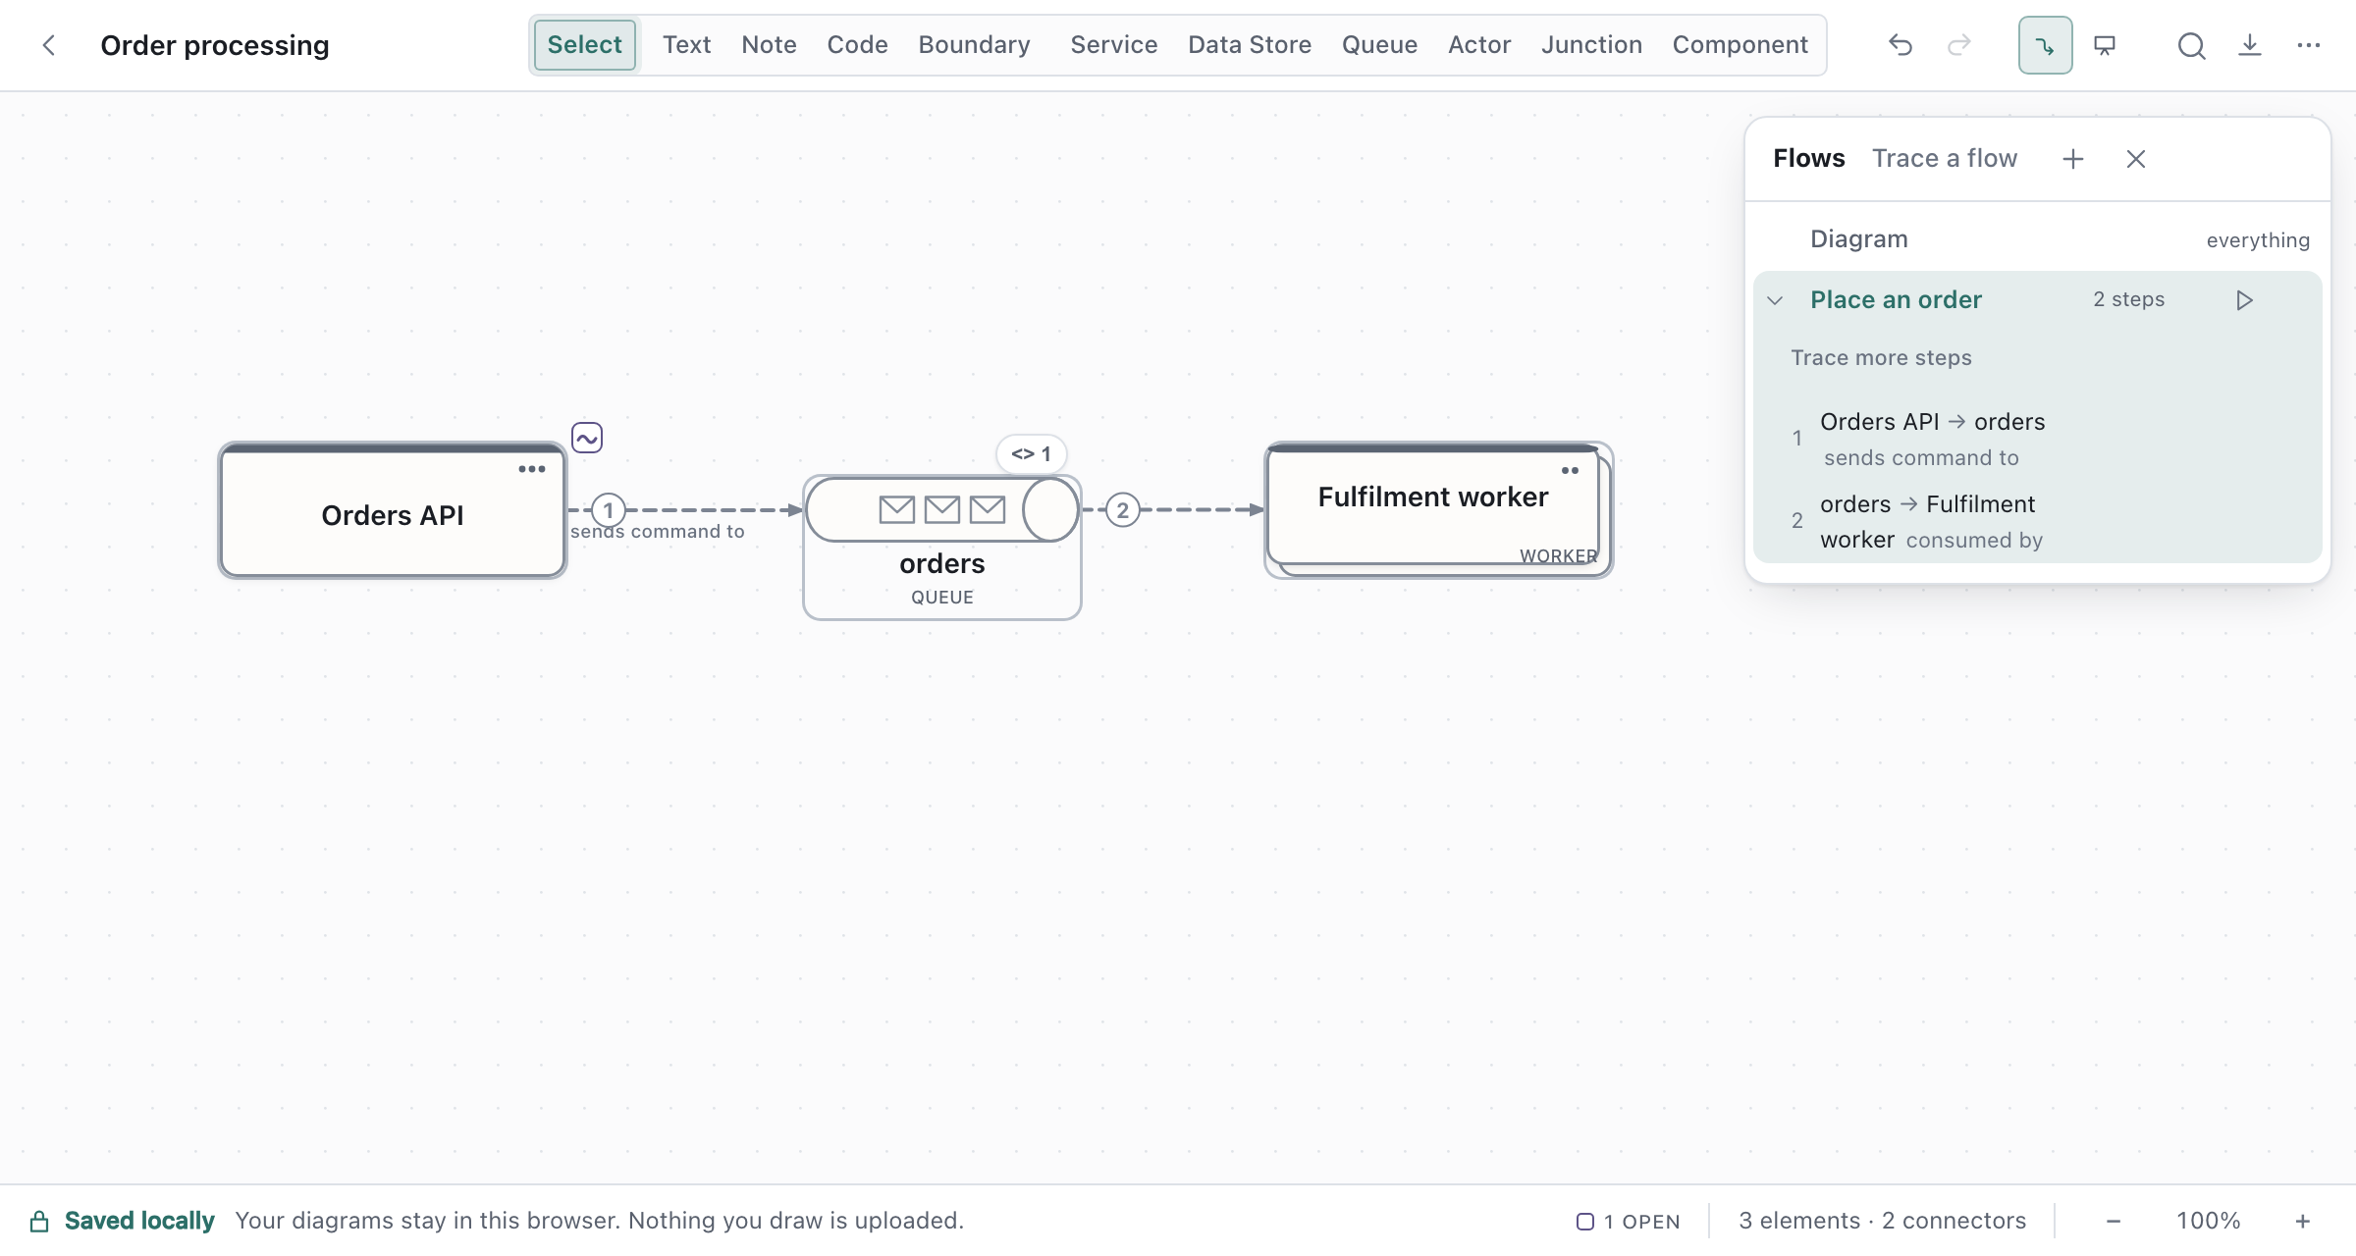Image resolution: width=2356 pixels, height=1256 pixels.
Task: Choose the Component tool
Action: 1740,45
